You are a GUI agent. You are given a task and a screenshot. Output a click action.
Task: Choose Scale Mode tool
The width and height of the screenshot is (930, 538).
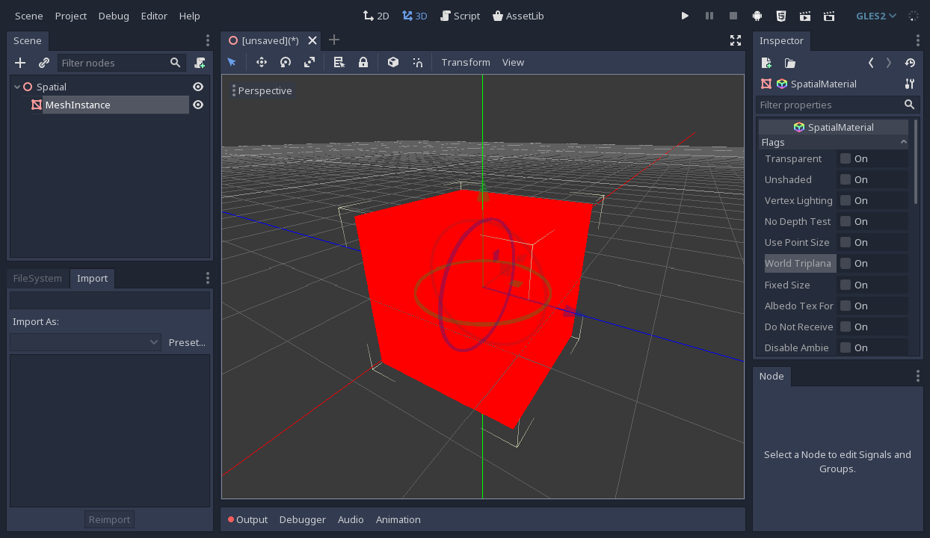pos(310,62)
